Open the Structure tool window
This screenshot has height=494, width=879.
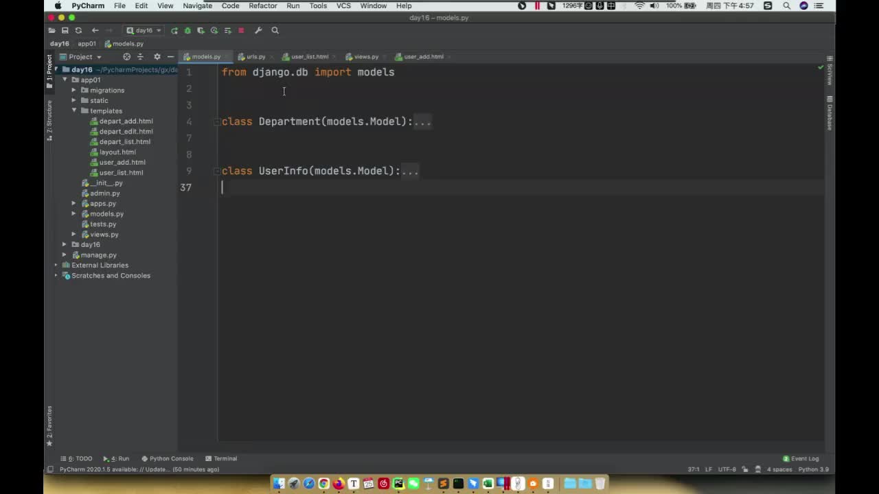click(49, 120)
